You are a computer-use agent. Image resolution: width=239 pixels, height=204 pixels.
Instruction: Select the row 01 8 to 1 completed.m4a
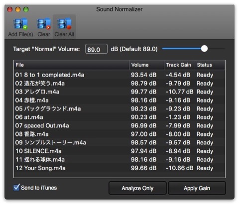pyautogui.click(x=119, y=75)
